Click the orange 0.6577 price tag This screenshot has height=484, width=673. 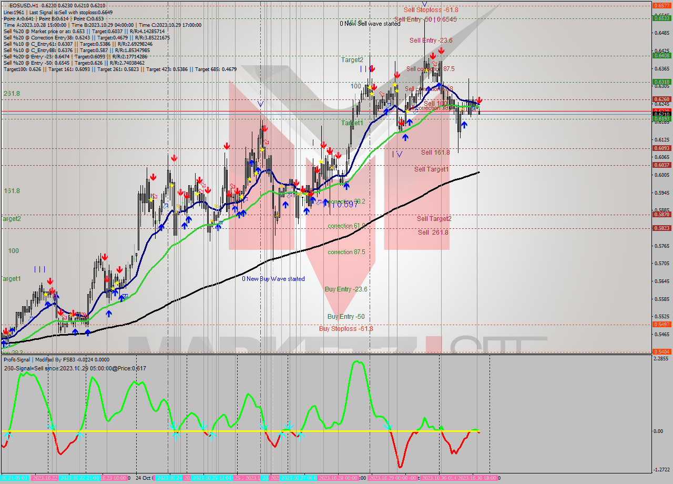661,5
